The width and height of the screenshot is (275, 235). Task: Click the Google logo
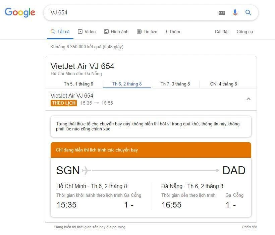(20, 13)
